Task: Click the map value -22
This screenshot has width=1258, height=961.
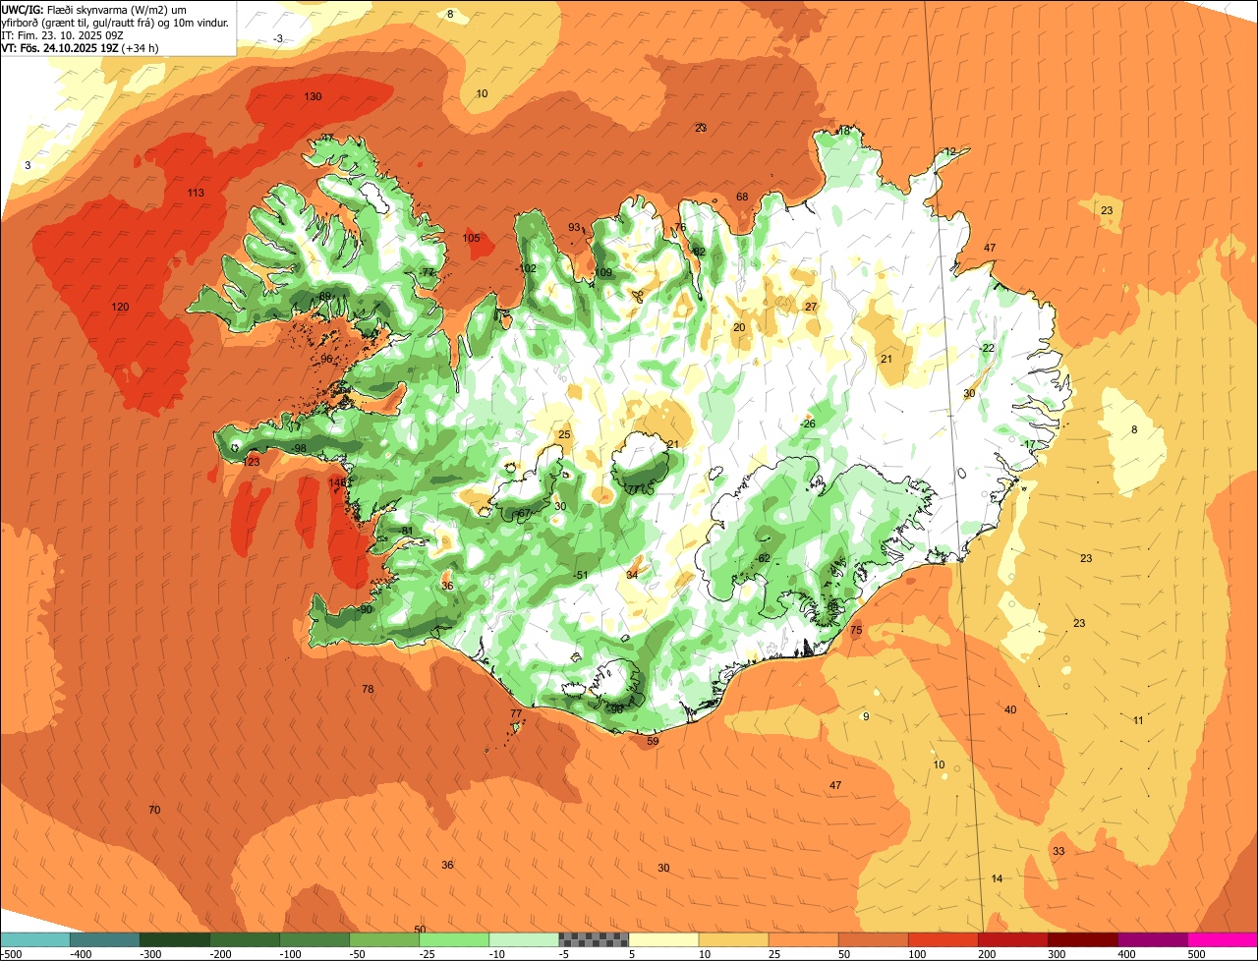Action: pyautogui.click(x=987, y=348)
